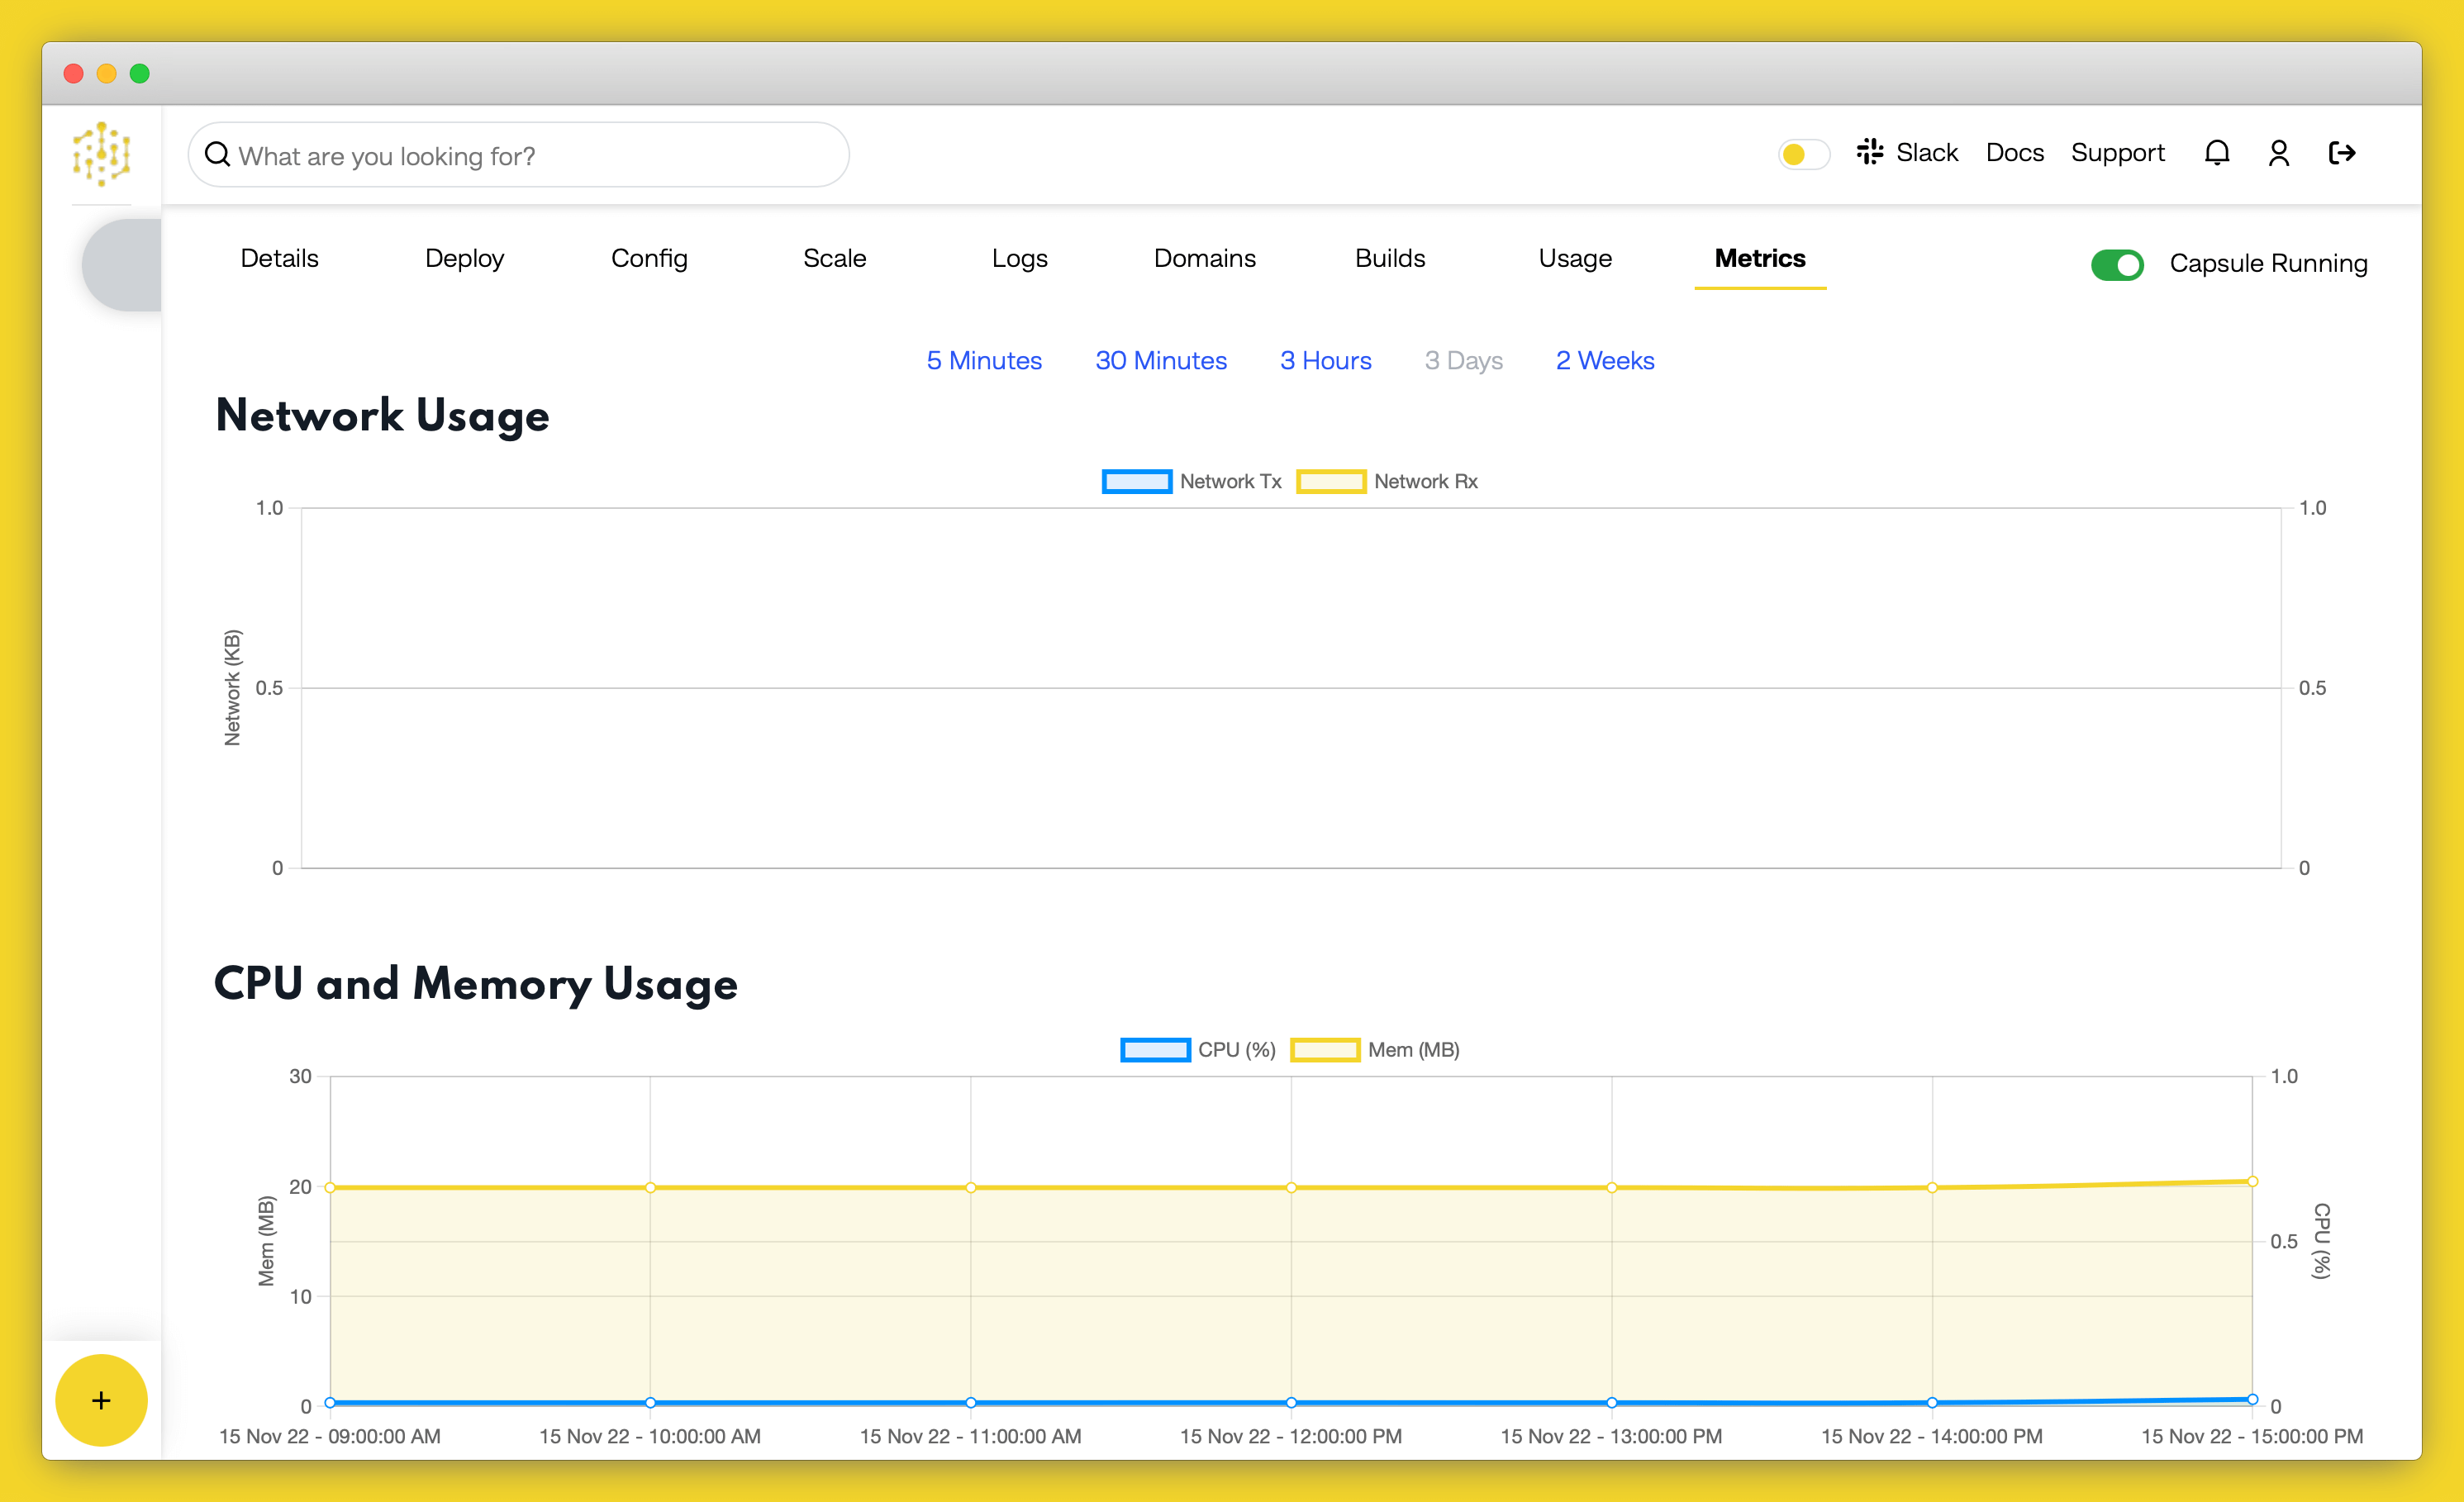This screenshot has width=2464, height=1502.
Task: Click the user profile icon
Action: 2277,154
